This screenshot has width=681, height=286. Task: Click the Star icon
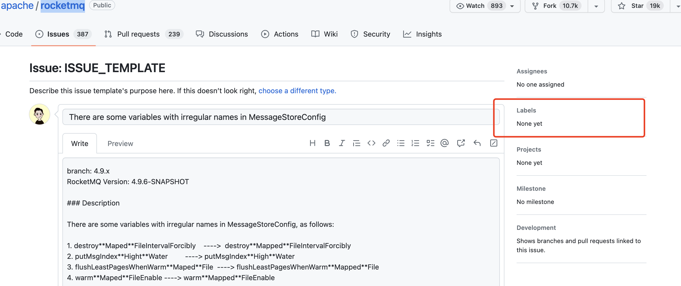[622, 6]
